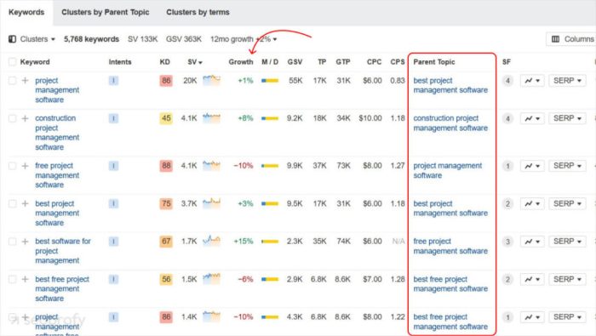Check the 'construction project management software' row checkbox

pos(12,118)
